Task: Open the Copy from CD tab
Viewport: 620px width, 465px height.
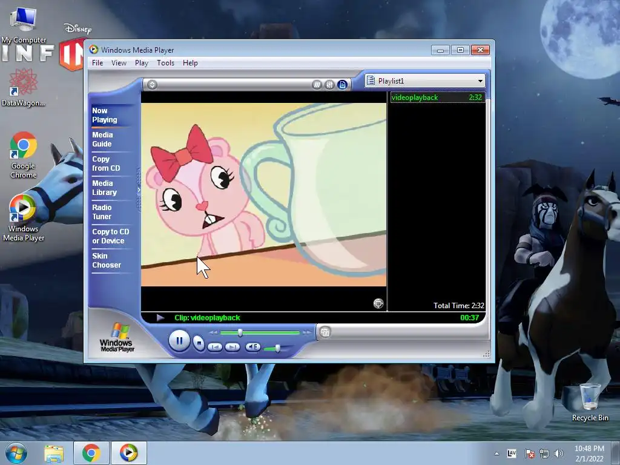Action: [x=110, y=163]
